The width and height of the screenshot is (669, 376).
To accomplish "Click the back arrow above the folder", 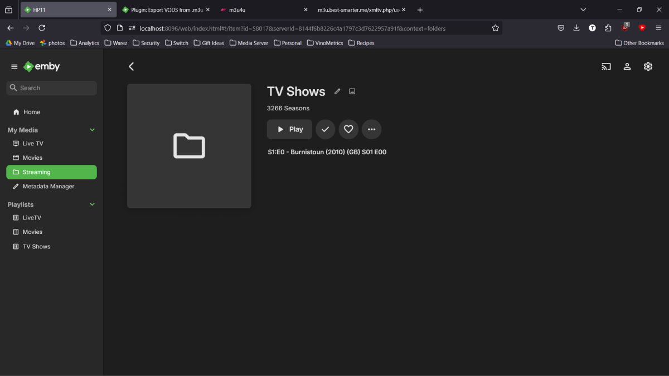I will tap(131, 66).
